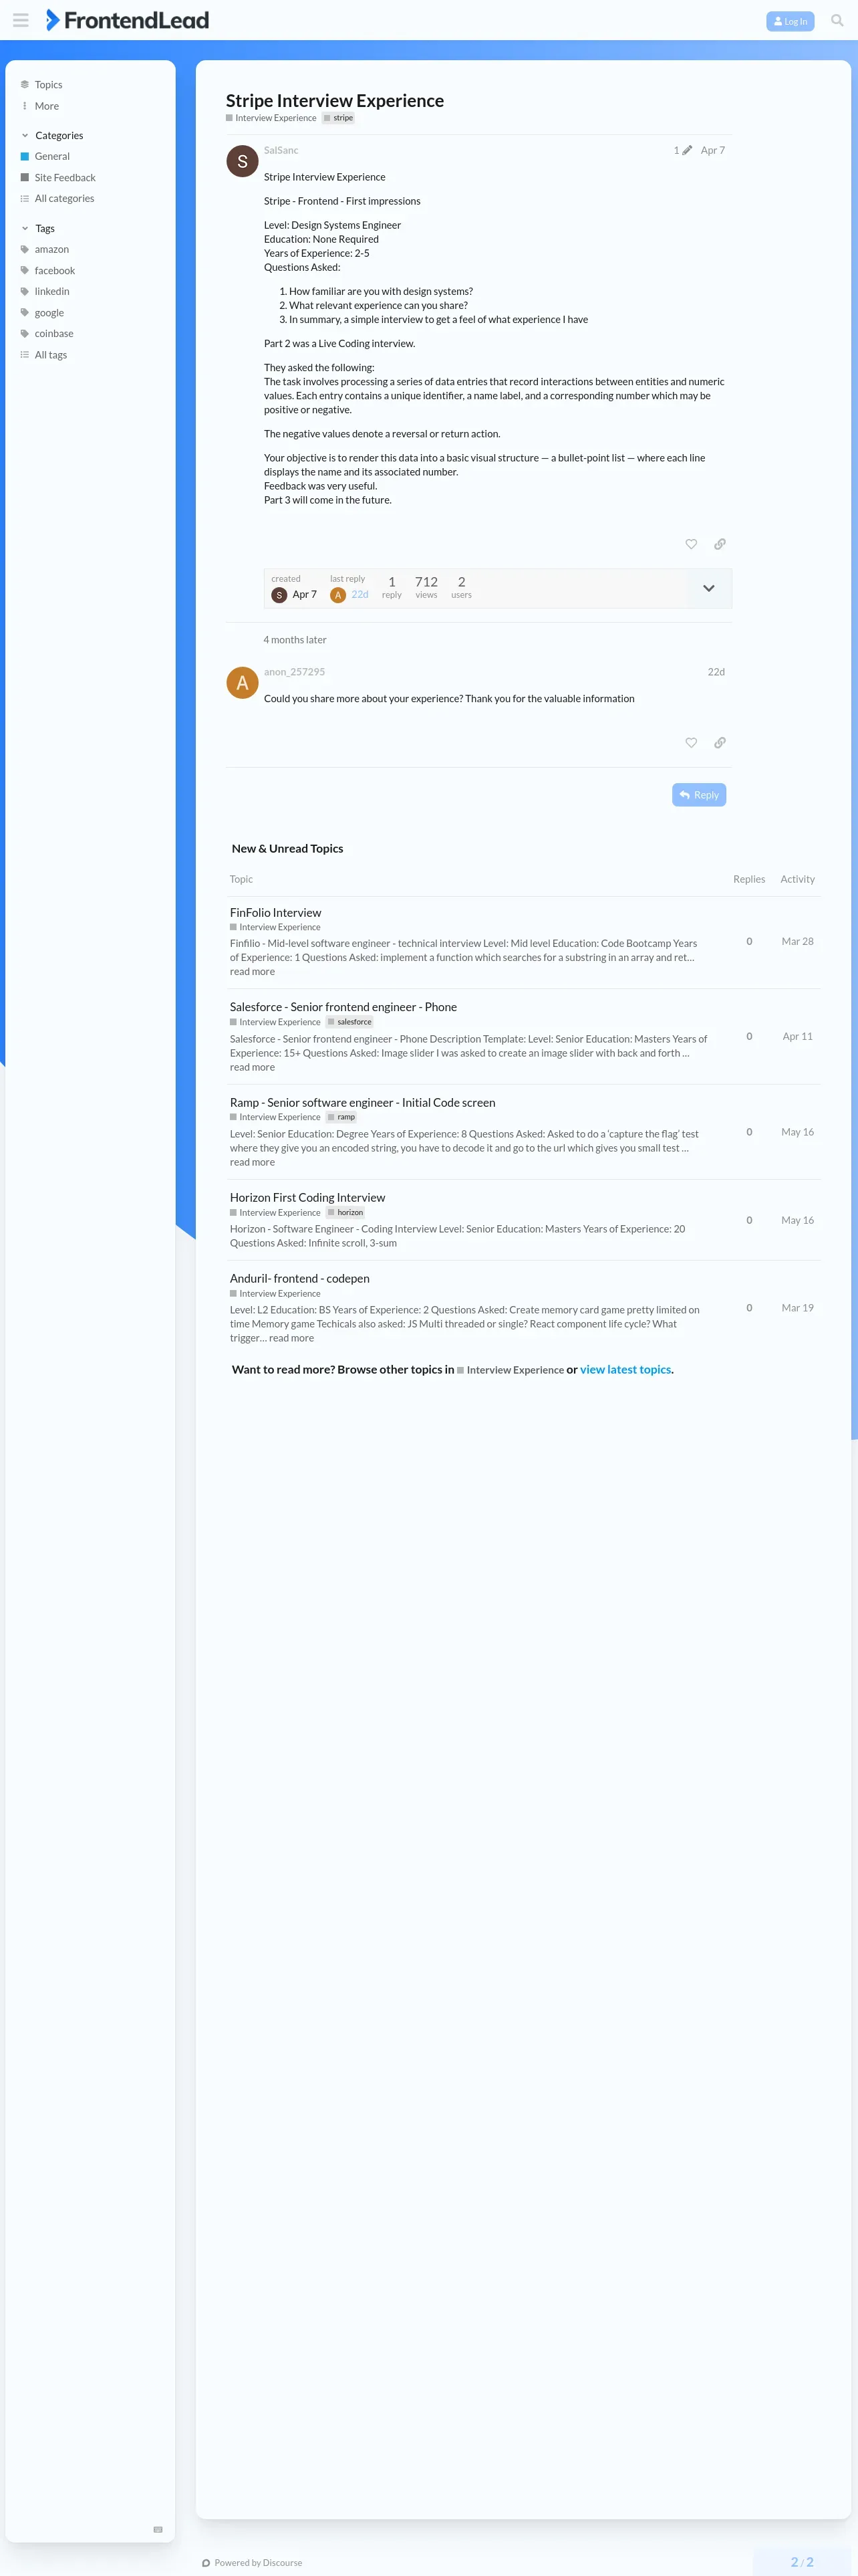Open the hamburger sidebar menu icon
858x2576 pixels.
click(x=20, y=20)
